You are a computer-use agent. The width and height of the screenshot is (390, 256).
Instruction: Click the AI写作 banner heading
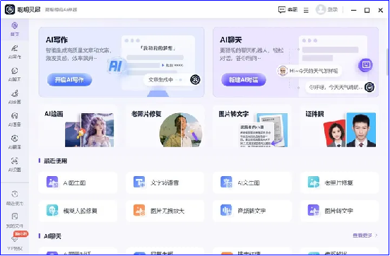[x=57, y=40]
